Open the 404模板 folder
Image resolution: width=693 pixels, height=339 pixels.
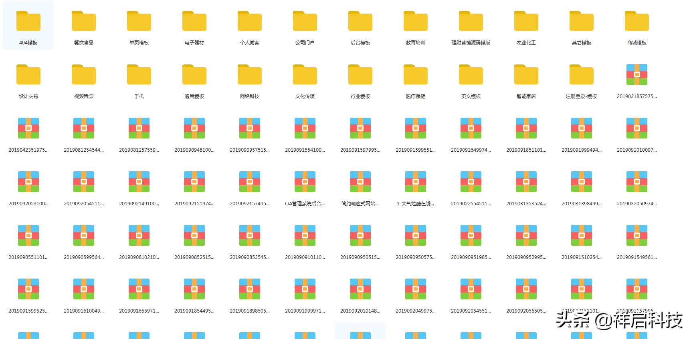28,21
